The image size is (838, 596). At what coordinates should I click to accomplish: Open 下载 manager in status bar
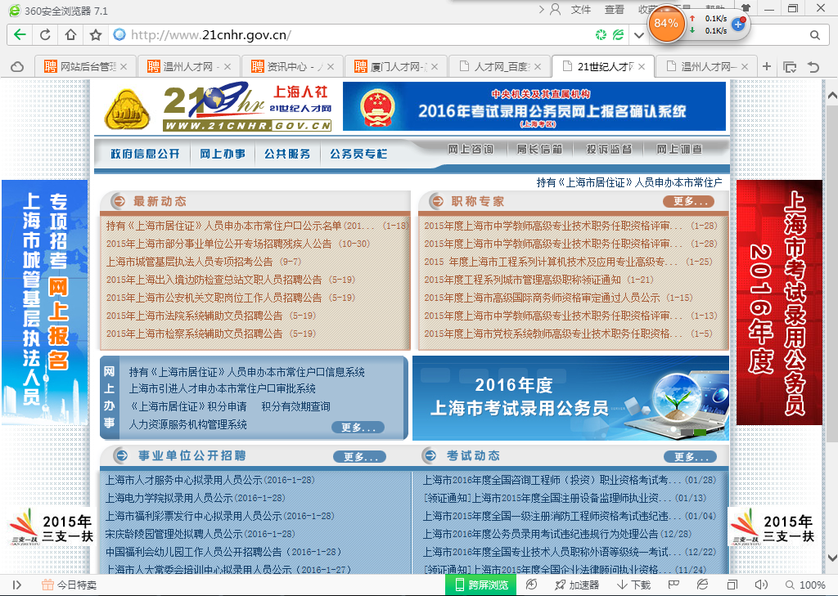click(x=634, y=585)
